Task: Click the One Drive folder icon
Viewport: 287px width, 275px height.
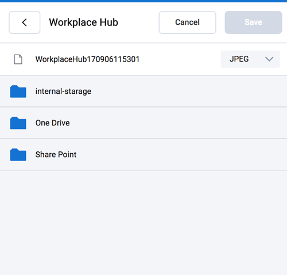Action: pyautogui.click(x=18, y=123)
